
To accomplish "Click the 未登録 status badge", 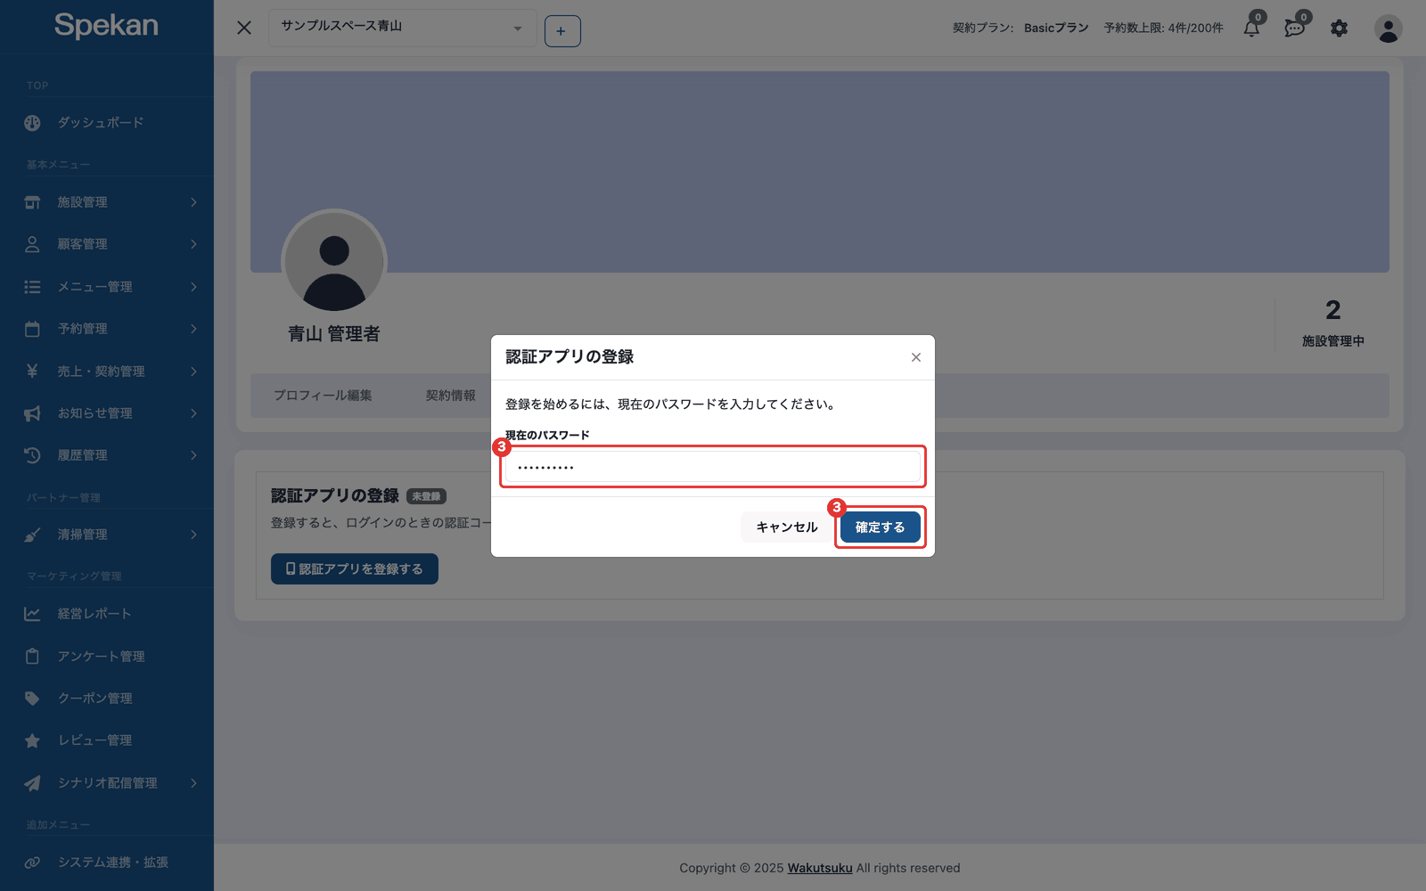I will (426, 496).
